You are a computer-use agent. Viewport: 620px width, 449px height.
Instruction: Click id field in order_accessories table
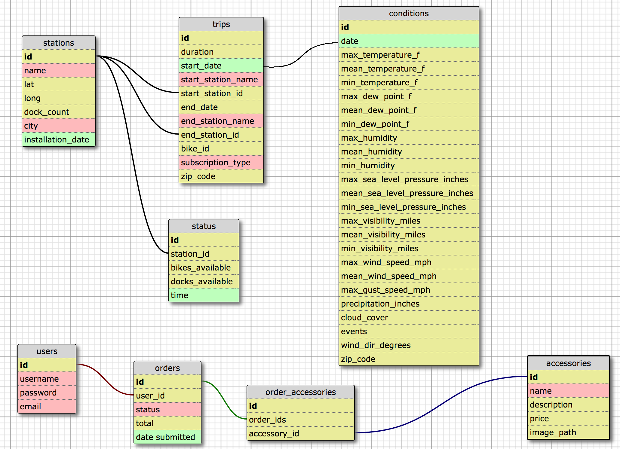(x=301, y=406)
